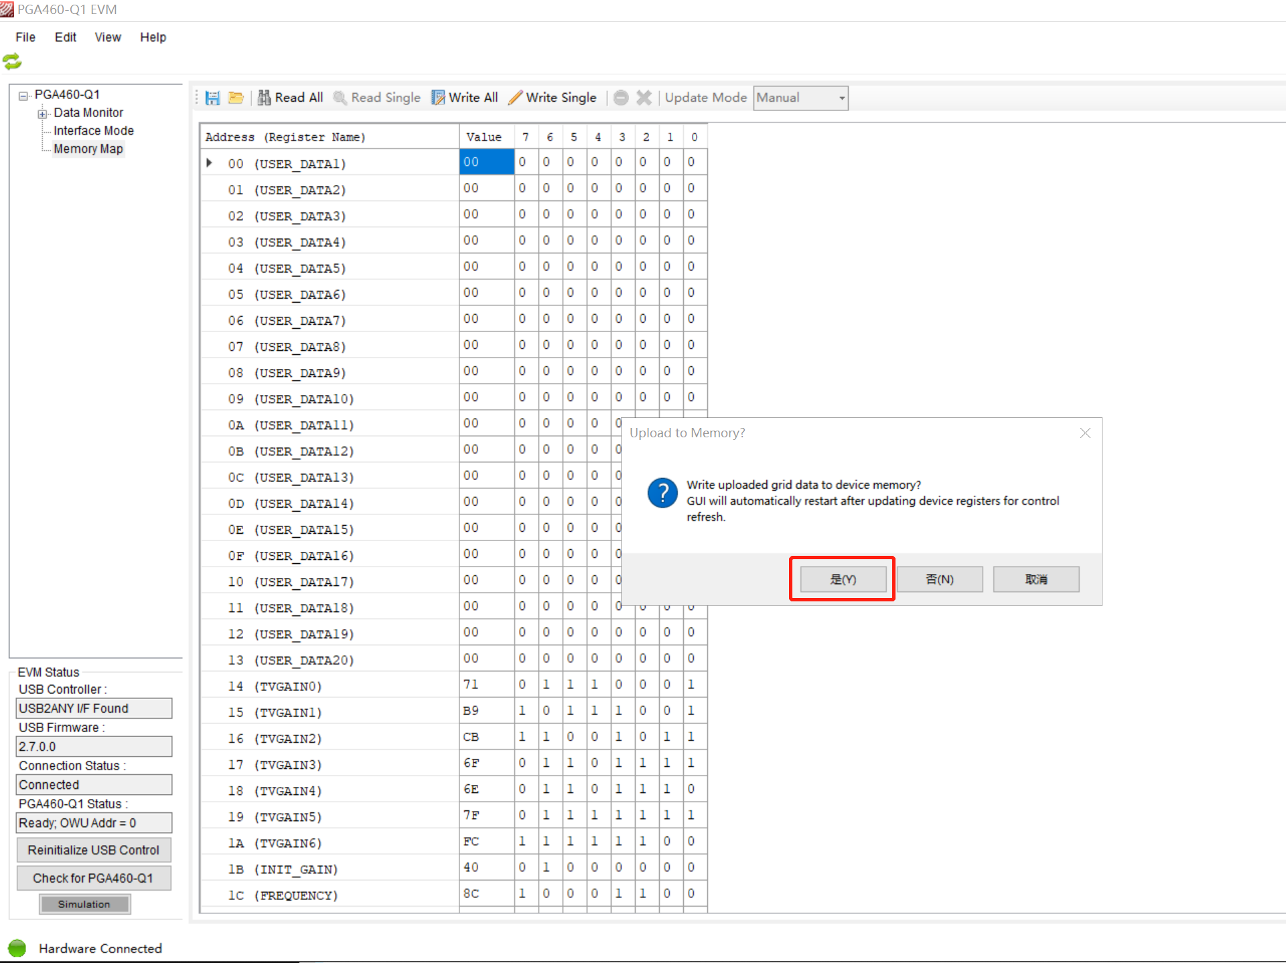Open the Help menu

tap(153, 37)
